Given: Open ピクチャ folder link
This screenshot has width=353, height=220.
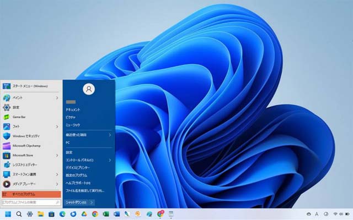Looking at the screenshot, I should pyautogui.click(x=71, y=117).
